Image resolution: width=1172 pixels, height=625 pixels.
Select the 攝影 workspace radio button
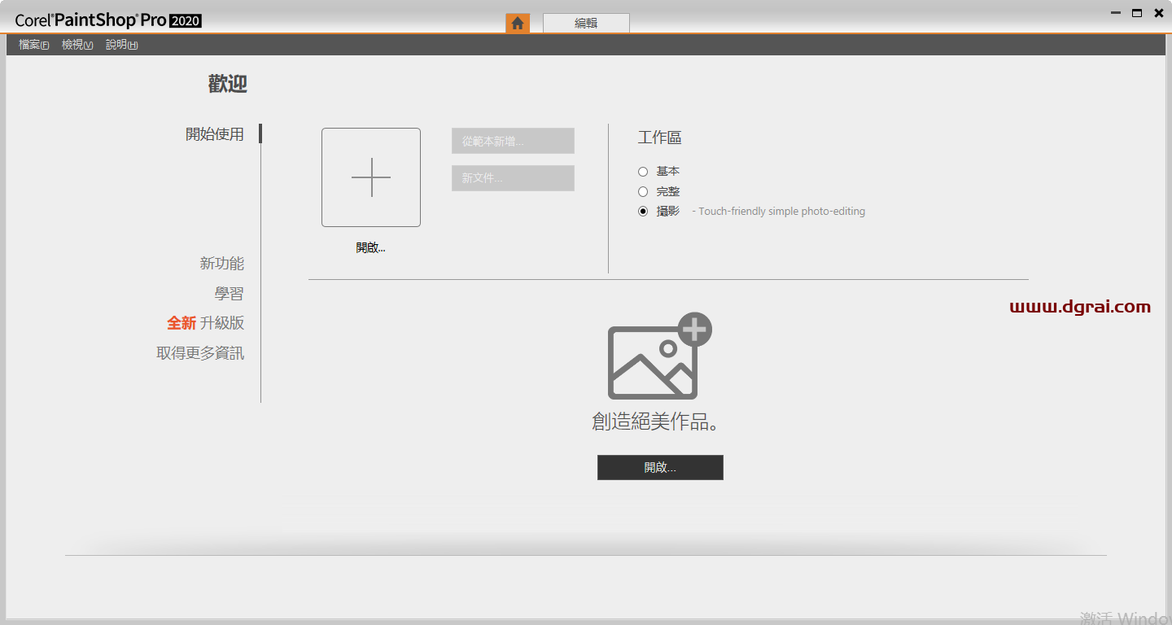pos(643,212)
